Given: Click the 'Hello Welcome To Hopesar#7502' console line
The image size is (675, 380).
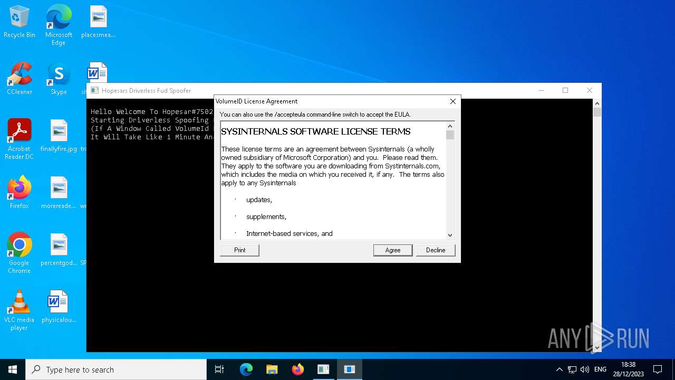Looking at the screenshot, I should coord(152,112).
